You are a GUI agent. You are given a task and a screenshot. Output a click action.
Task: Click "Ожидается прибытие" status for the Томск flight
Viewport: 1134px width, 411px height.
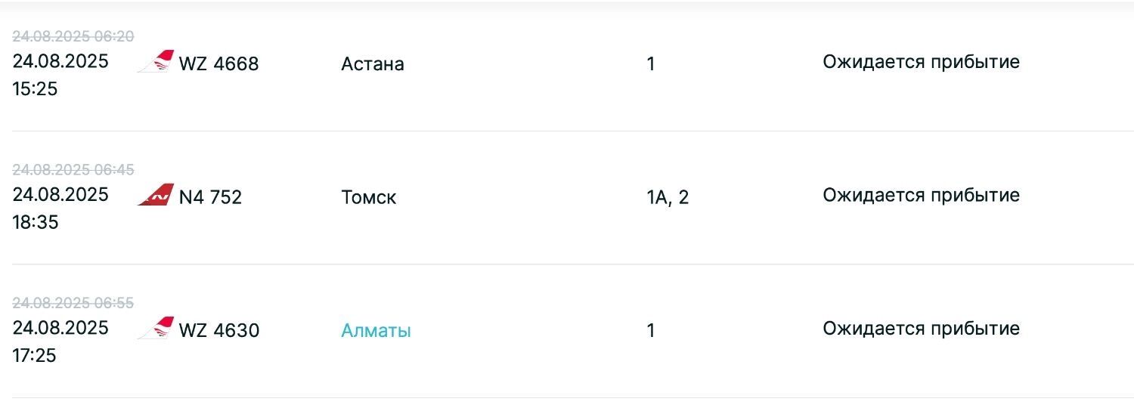click(x=921, y=196)
